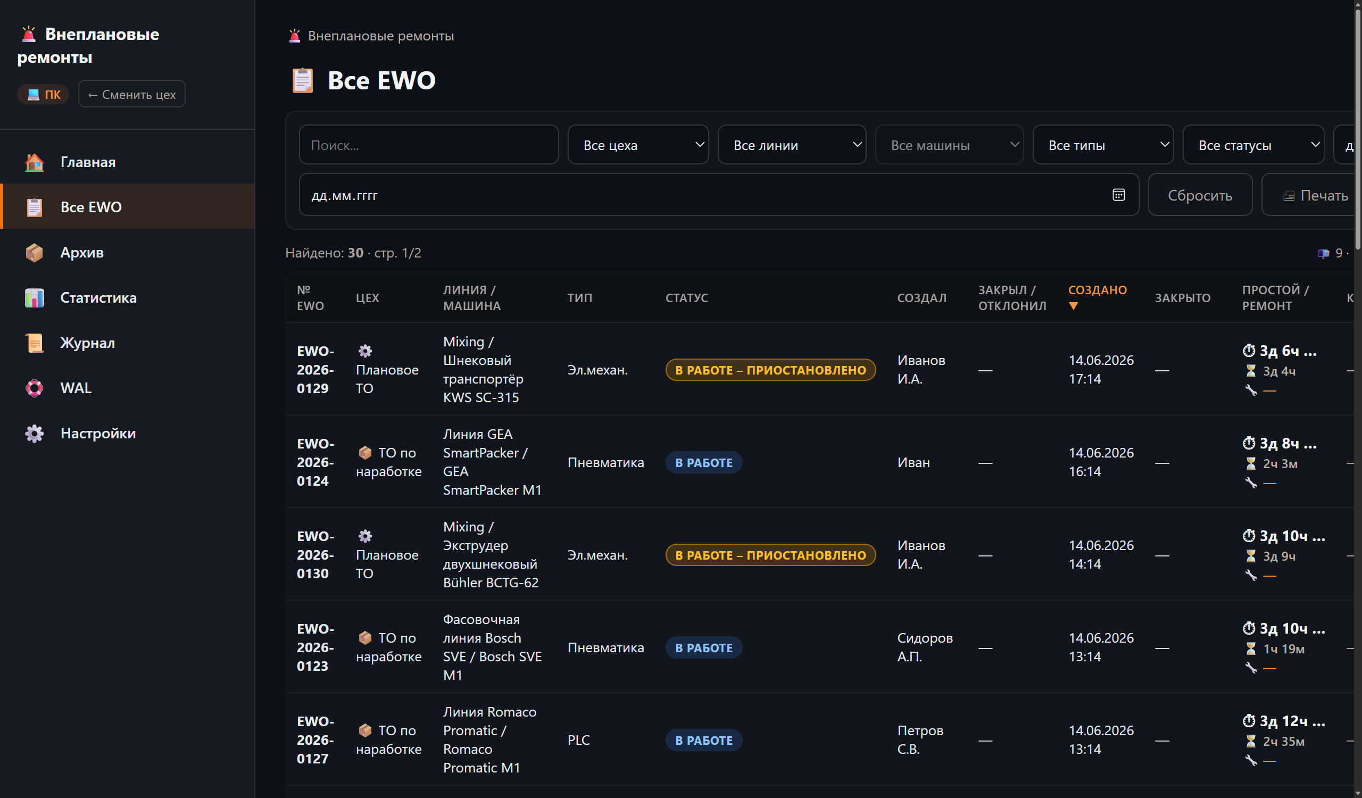Click the wrench icon in row EWO-2026-0130

(1251, 576)
